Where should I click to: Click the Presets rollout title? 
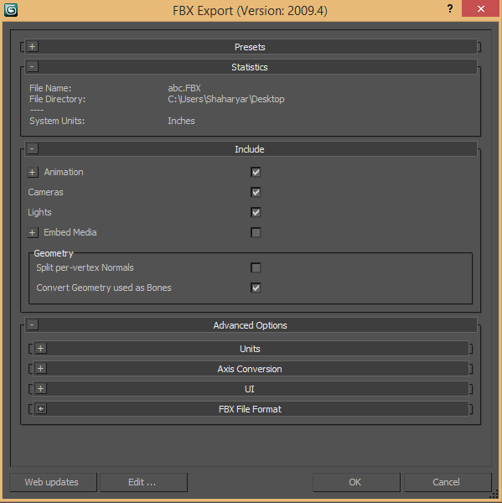pyautogui.click(x=250, y=47)
